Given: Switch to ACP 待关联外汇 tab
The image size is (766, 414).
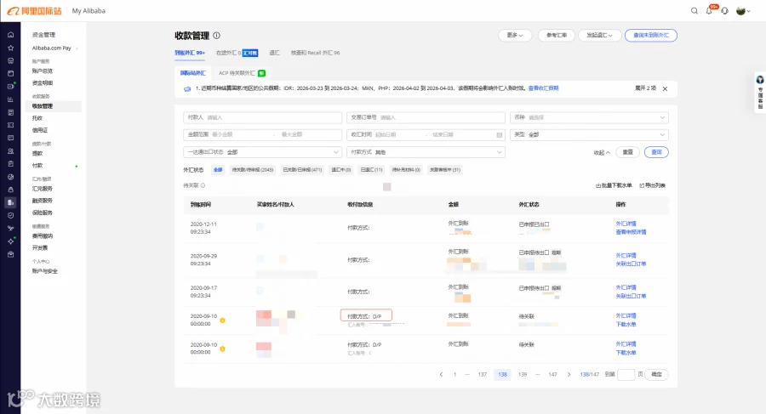Looking at the screenshot, I should tap(242, 73).
